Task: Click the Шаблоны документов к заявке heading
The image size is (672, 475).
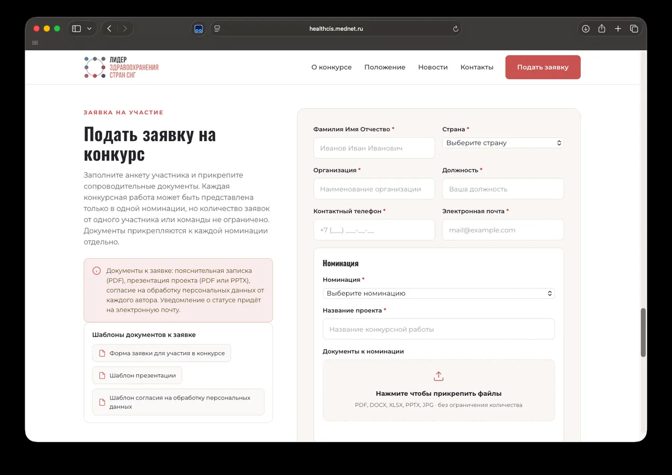Action: coord(144,334)
